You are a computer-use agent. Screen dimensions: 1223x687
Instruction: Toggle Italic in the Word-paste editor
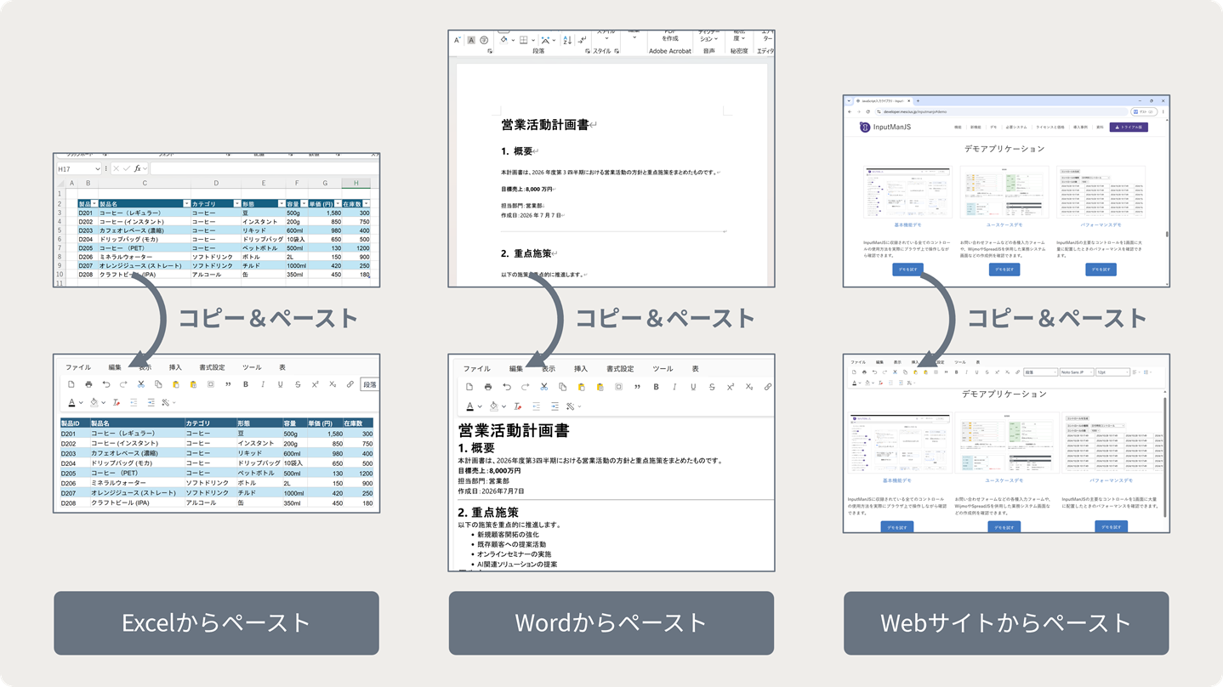click(674, 387)
